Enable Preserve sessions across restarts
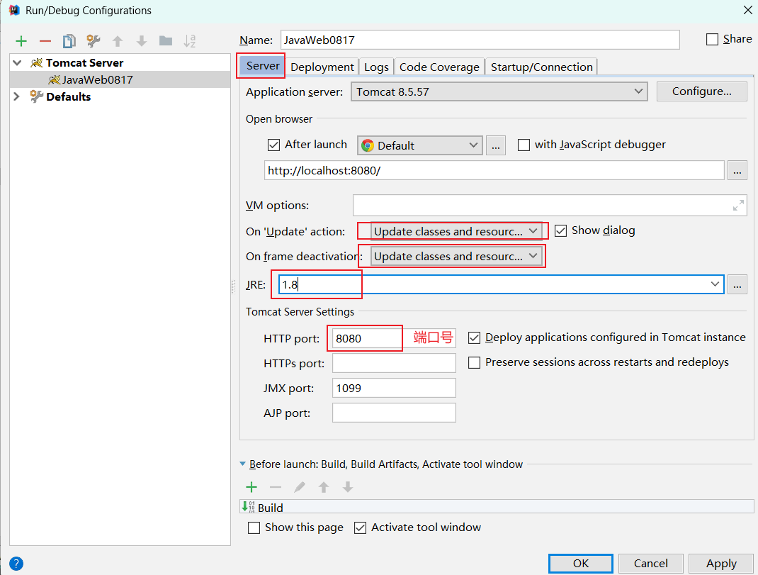The height and width of the screenshot is (575, 758). coord(474,362)
